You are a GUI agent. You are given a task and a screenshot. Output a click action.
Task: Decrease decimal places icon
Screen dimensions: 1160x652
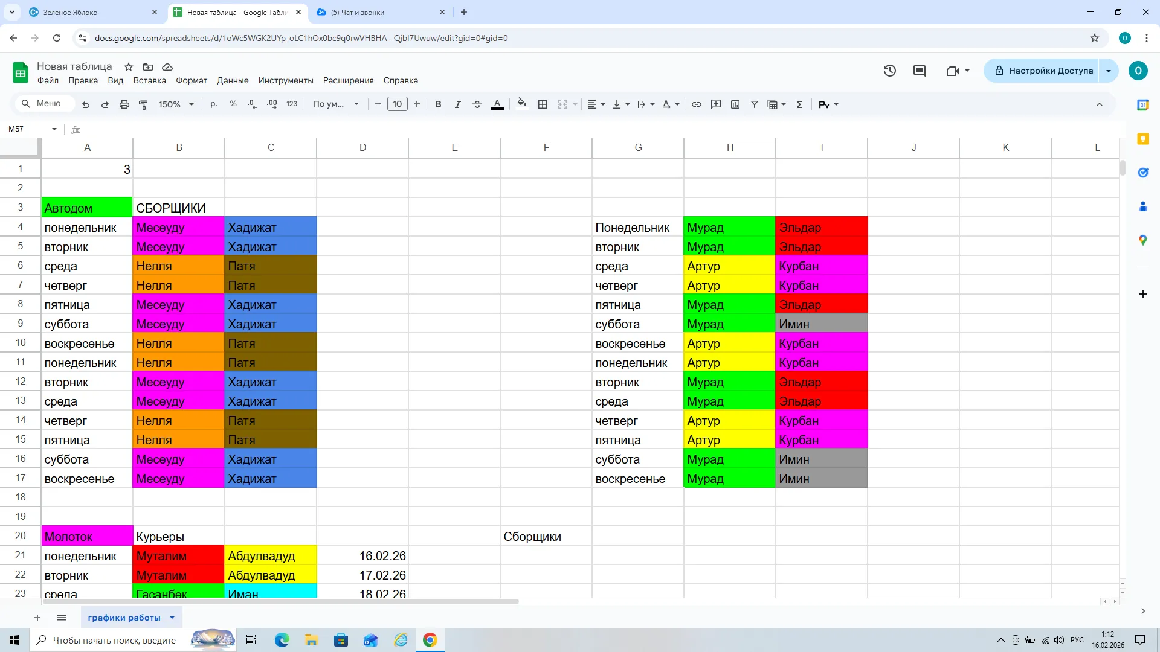click(x=253, y=104)
